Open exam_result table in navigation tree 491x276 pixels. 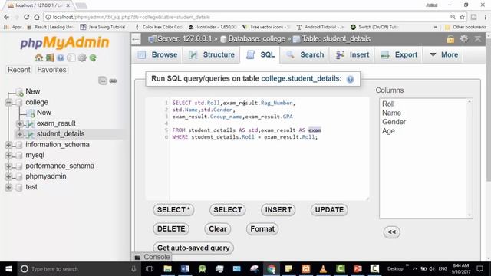[56, 123]
